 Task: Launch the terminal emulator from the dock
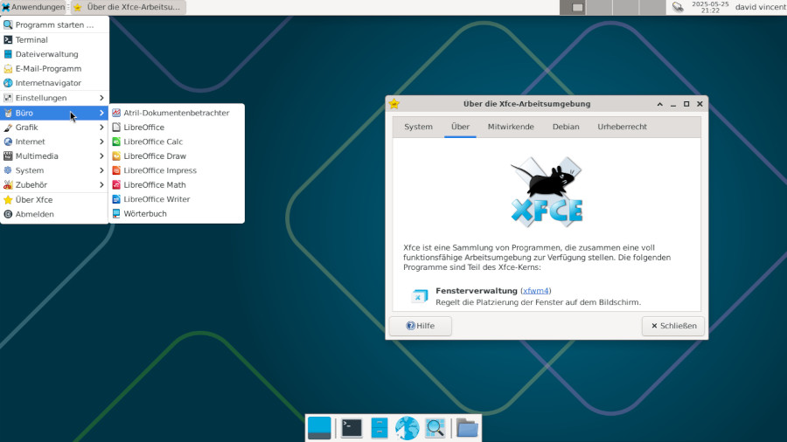pyautogui.click(x=352, y=428)
